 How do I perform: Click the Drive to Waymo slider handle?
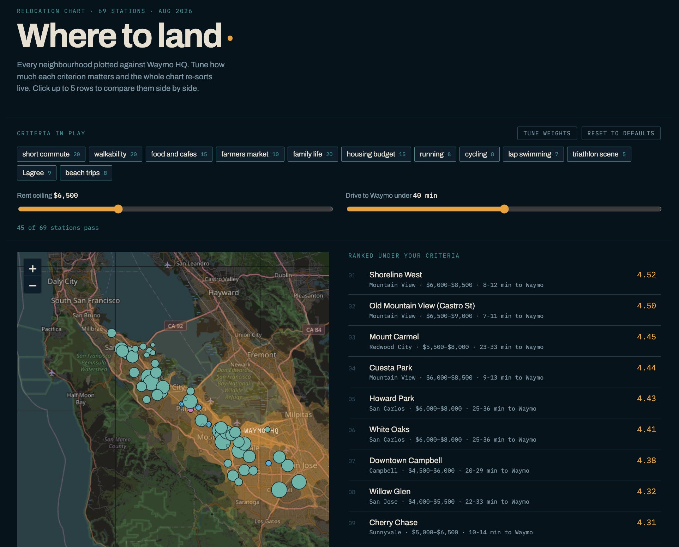click(x=504, y=209)
